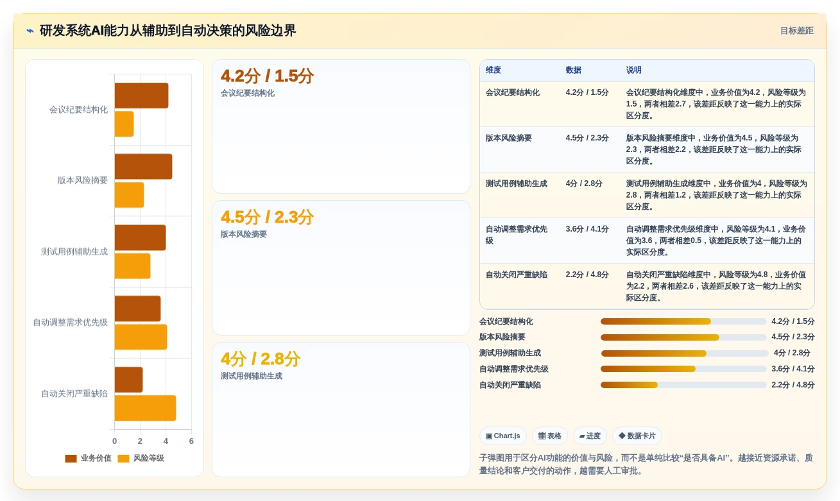Click the 表格 chip
Screen dimensions: 840x501
(549, 436)
